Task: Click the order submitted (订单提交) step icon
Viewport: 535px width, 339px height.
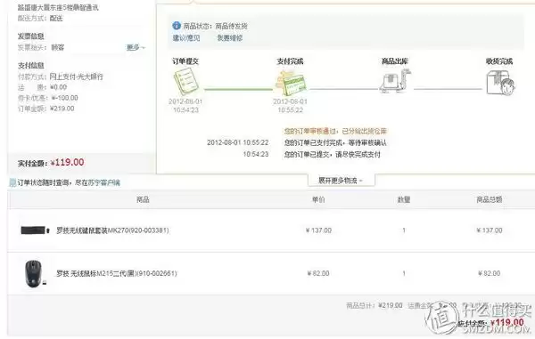Action: point(185,81)
